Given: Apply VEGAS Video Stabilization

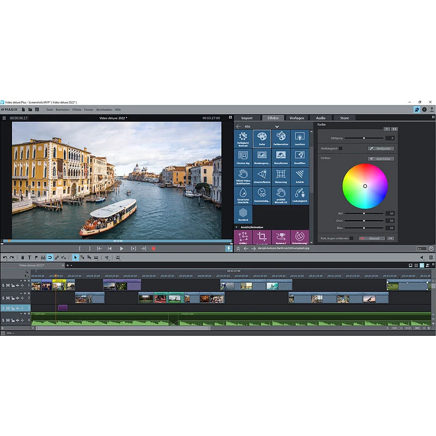Looking at the screenshot, I should 243,175.
